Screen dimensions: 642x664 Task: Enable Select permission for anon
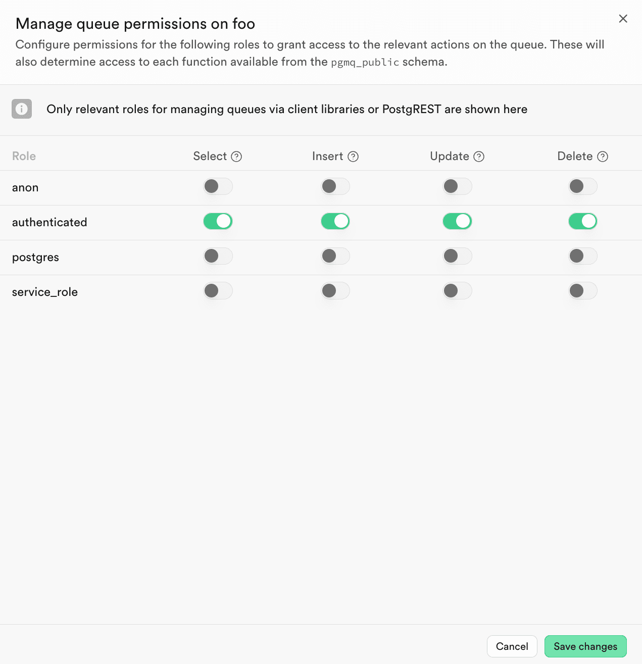point(218,186)
